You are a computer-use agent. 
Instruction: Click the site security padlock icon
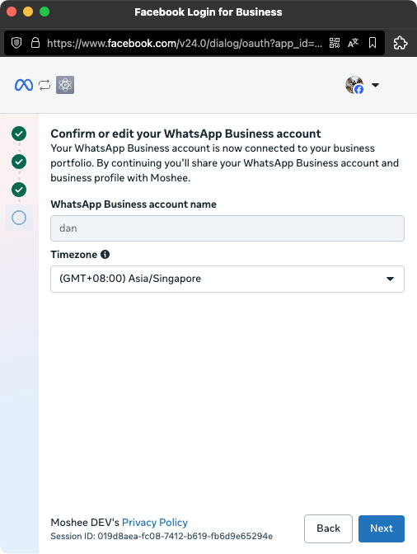pyautogui.click(x=35, y=43)
